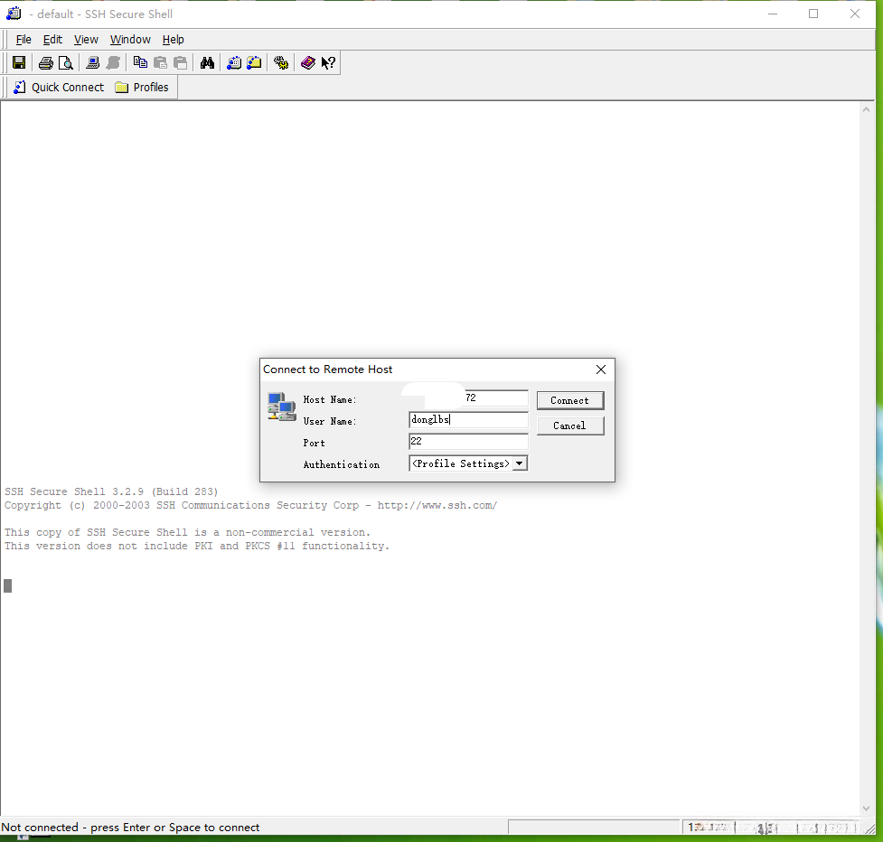The height and width of the screenshot is (842, 883).
Task: Open the Edit menu
Action: pos(52,40)
